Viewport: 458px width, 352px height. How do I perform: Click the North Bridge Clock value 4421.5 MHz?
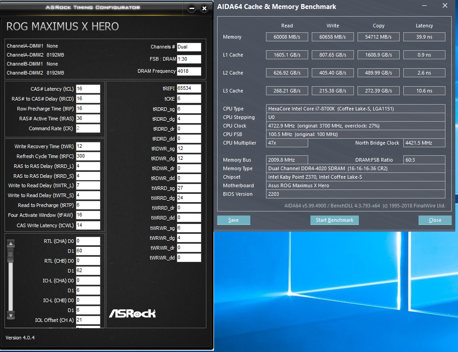pyautogui.click(x=424, y=143)
